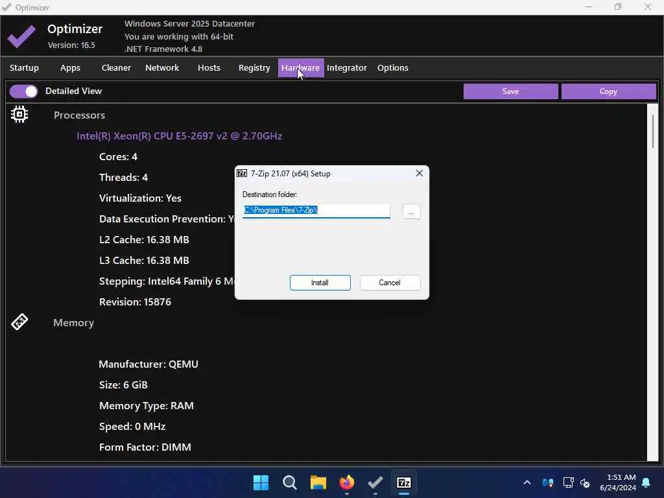Click the Optimizer purple checkmark logo
Image resolution: width=664 pixels, height=498 pixels.
click(21, 36)
